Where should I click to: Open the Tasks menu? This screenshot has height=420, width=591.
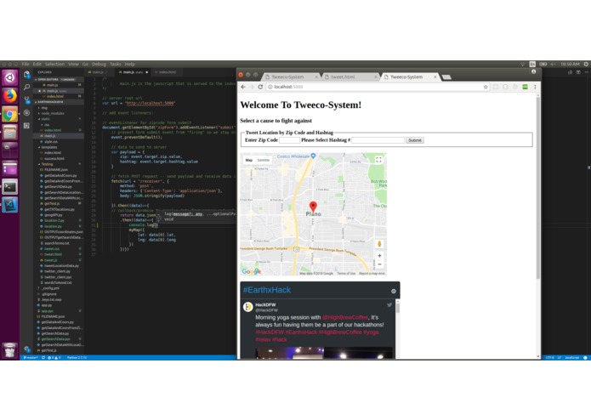tap(116, 64)
